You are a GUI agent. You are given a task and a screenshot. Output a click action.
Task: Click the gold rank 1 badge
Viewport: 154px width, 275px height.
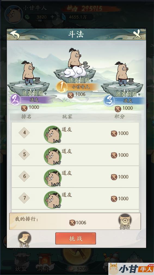[x=61, y=87]
